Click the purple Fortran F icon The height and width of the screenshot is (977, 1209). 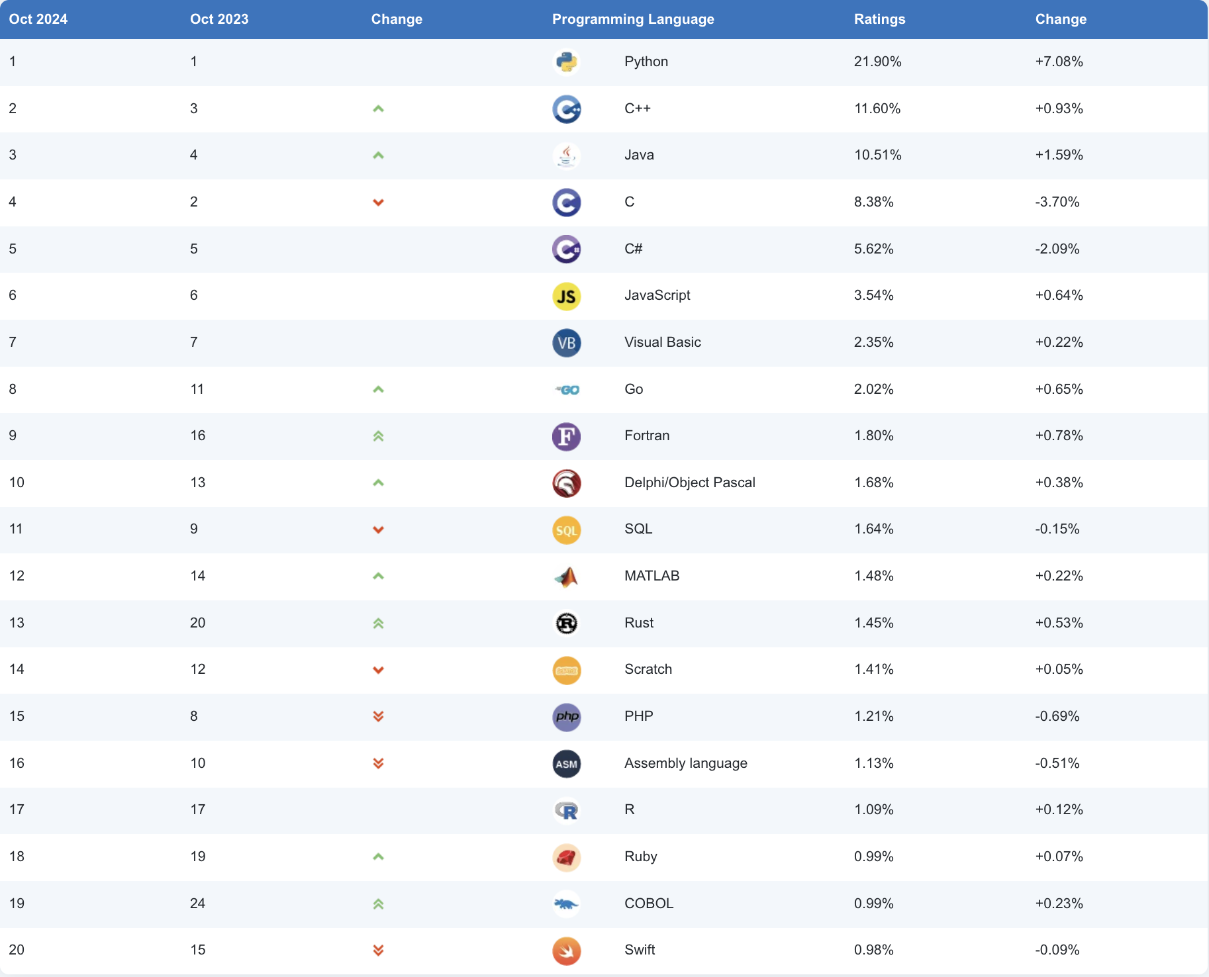tap(566, 436)
